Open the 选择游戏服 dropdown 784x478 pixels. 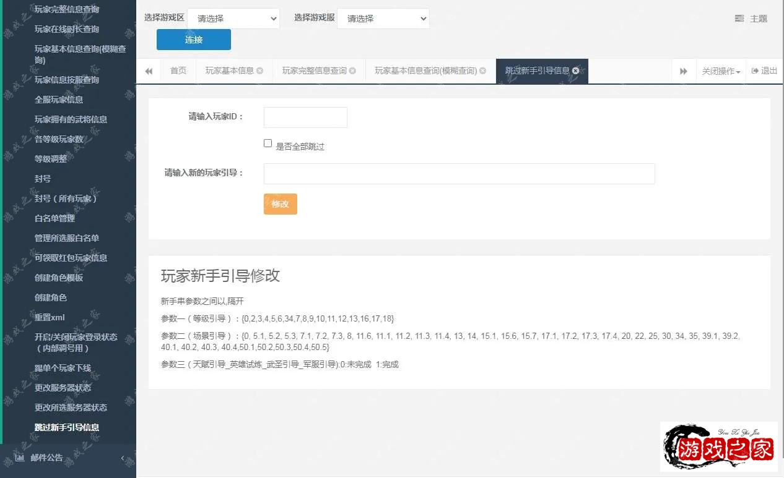383,18
